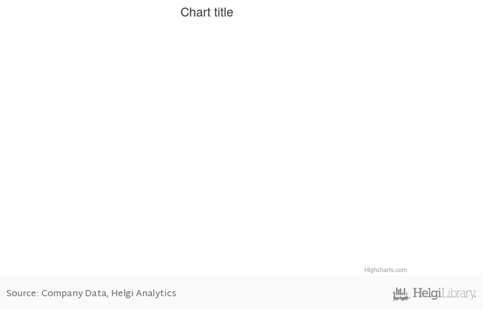Click the "Helgi Analytics" source text

tap(144, 293)
